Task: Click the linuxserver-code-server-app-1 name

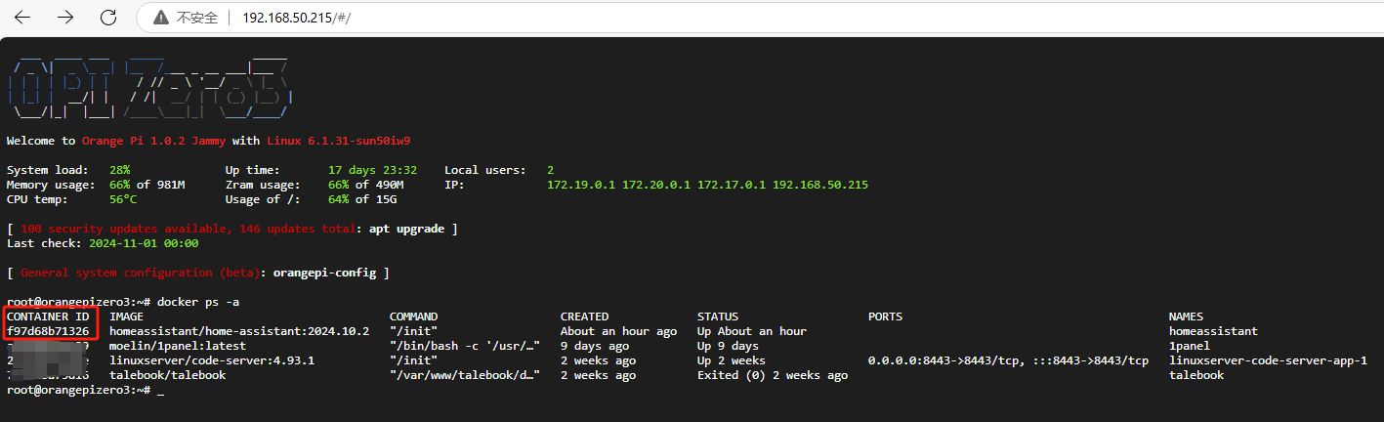Action: (1268, 360)
